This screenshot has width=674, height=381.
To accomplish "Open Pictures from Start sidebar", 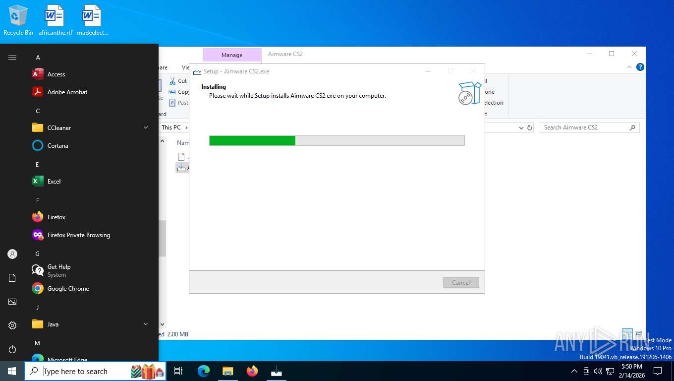I will click(x=12, y=302).
